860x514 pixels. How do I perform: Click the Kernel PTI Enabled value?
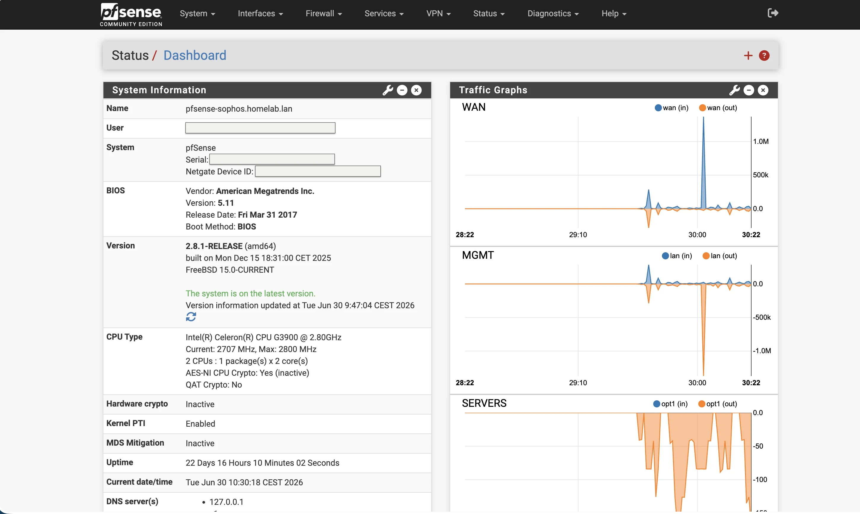[200, 424]
